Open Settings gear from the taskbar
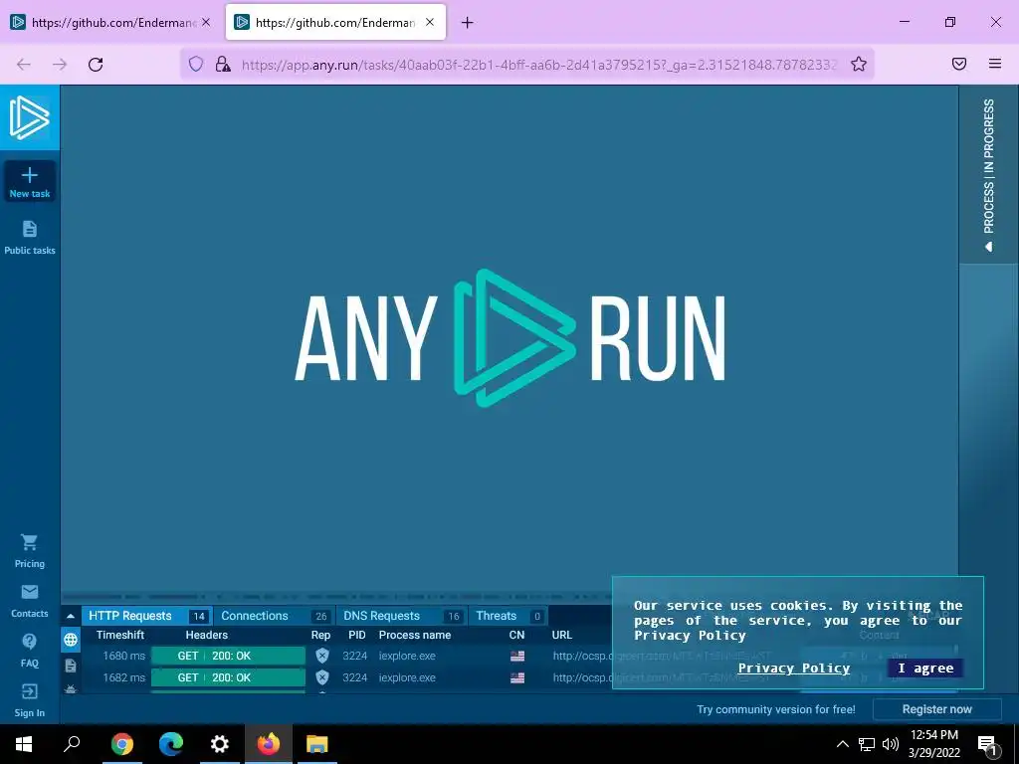The width and height of the screenshot is (1019, 764). [x=220, y=744]
